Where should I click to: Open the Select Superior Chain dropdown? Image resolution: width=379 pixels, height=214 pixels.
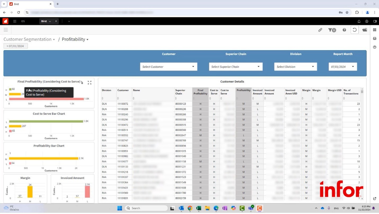236,67
